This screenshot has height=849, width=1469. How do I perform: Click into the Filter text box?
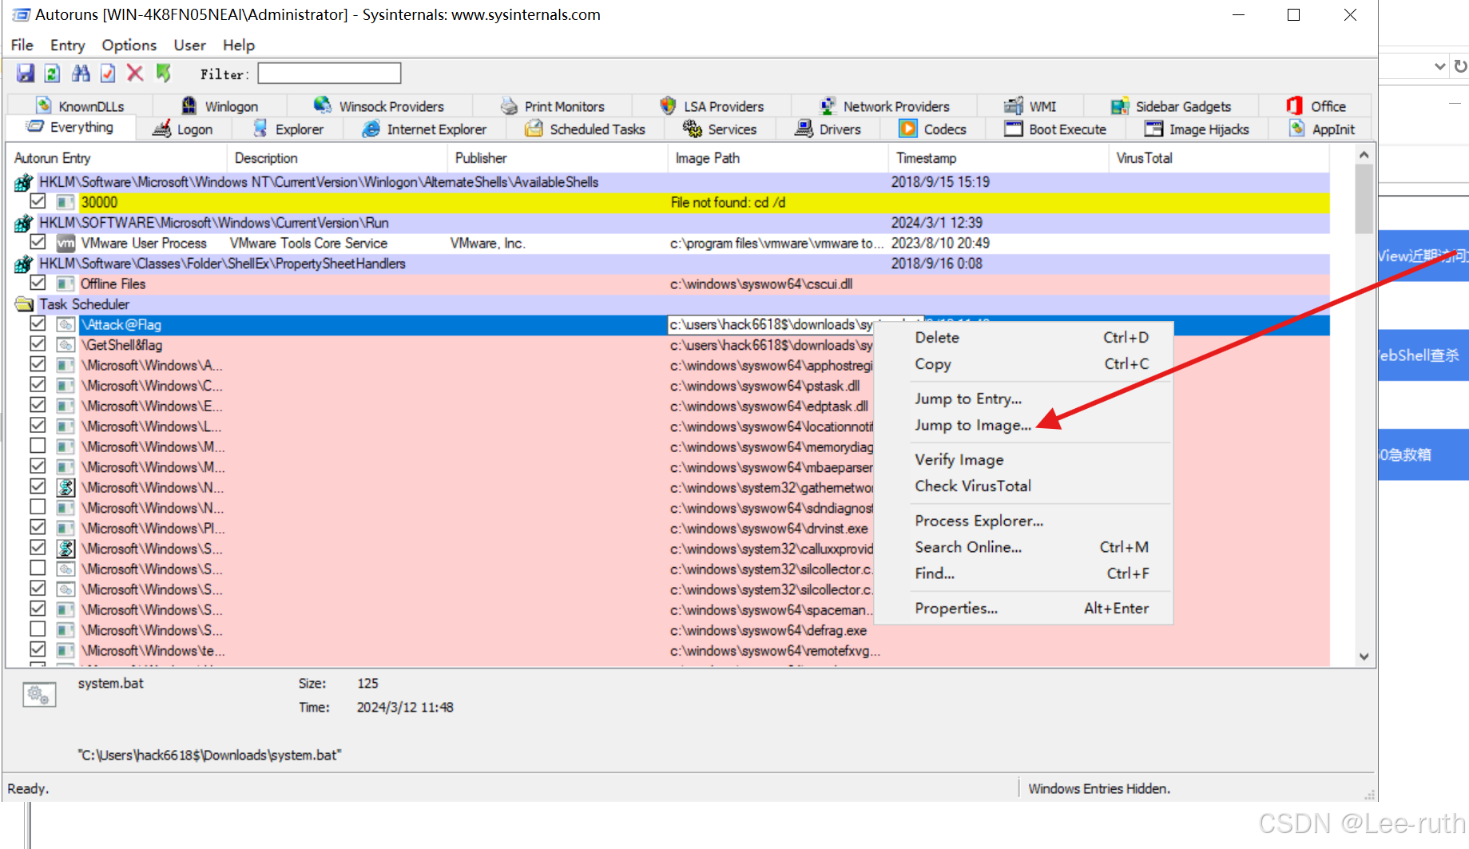point(329,73)
